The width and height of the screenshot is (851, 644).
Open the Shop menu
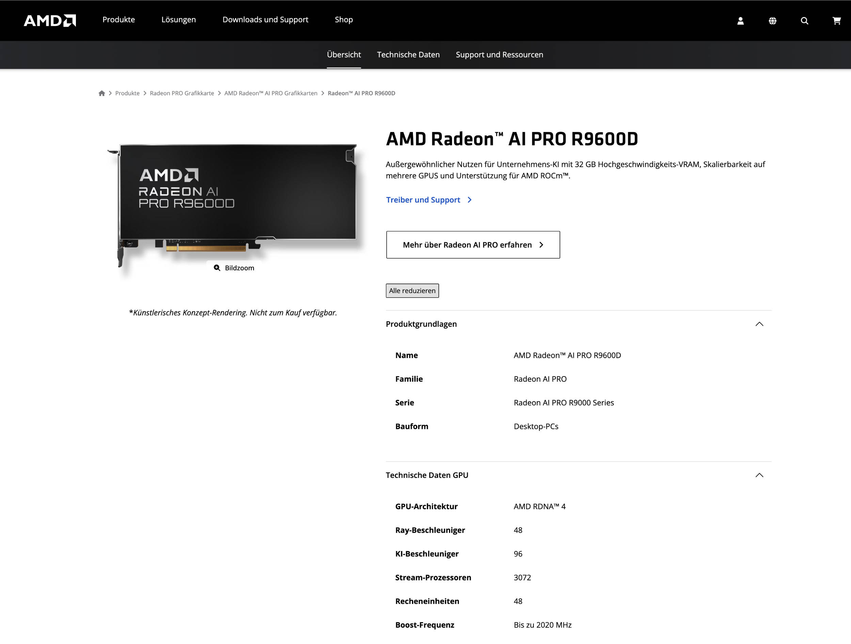point(343,20)
